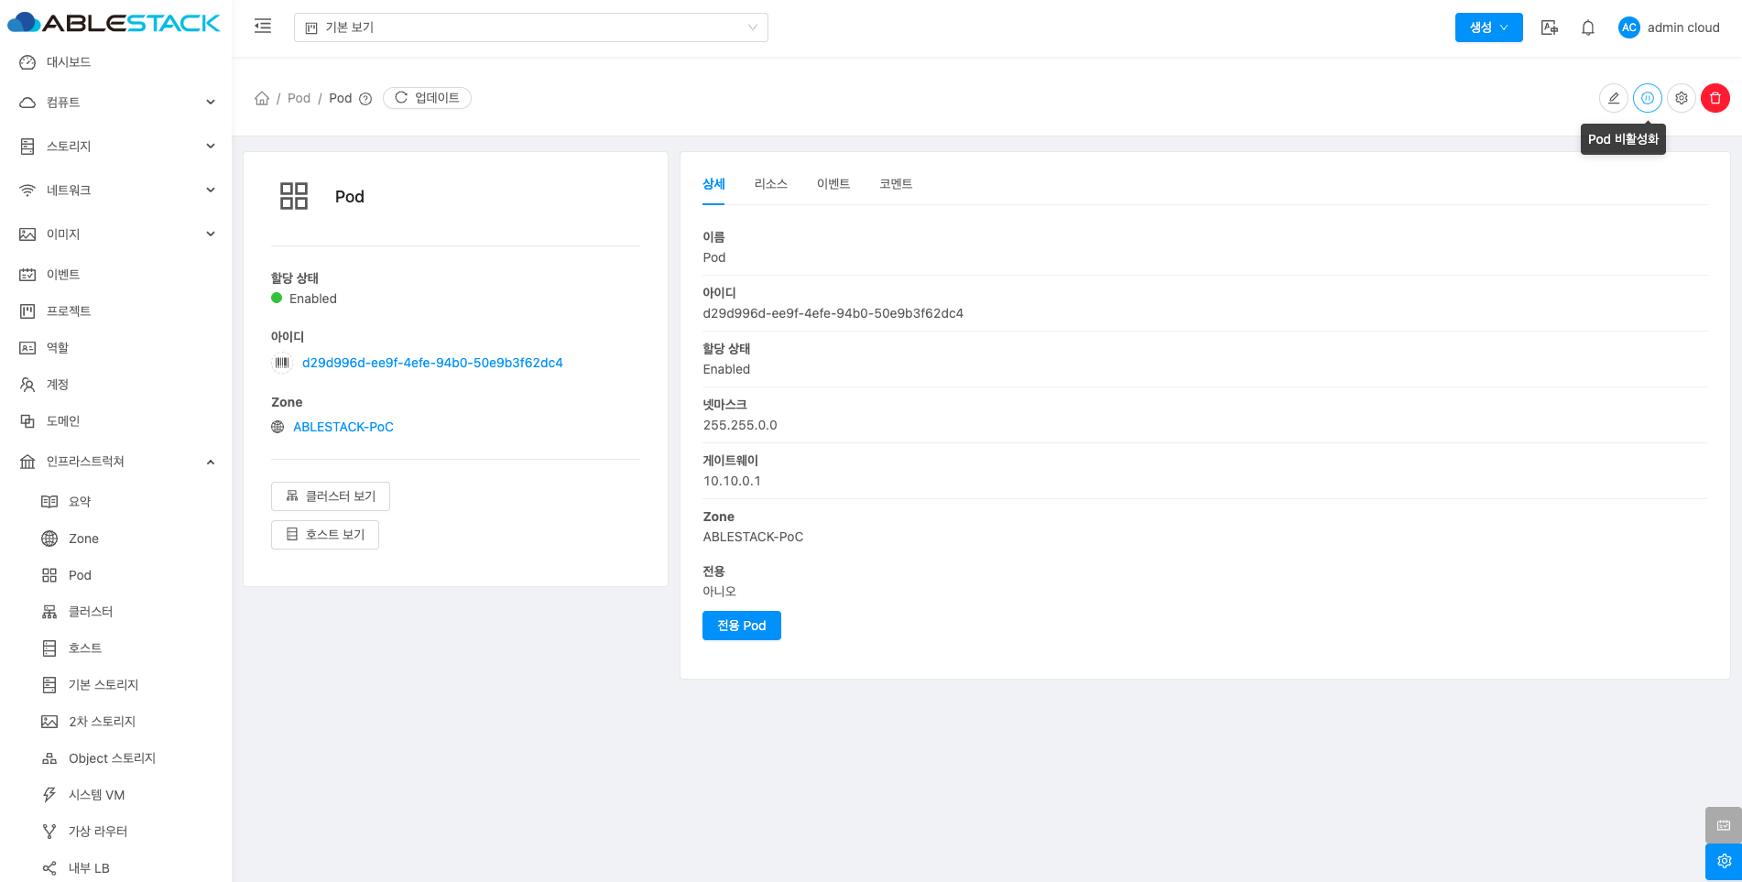Open the ABLESTACK-PoC zone link

tap(343, 427)
